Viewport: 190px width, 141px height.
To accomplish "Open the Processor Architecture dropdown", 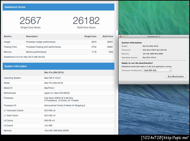I will (x=157, y=70).
